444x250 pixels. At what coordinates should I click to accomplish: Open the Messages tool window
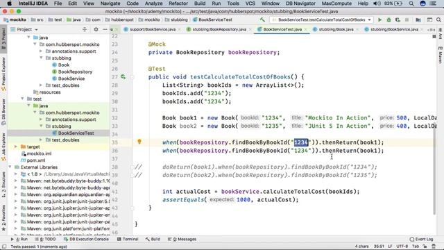tap(182, 239)
